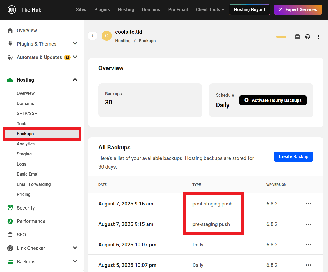Image resolution: width=328 pixels, height=272 pixels.
Task: Click the WPMU DEV logo icon
Action: (x=12, y=10)
